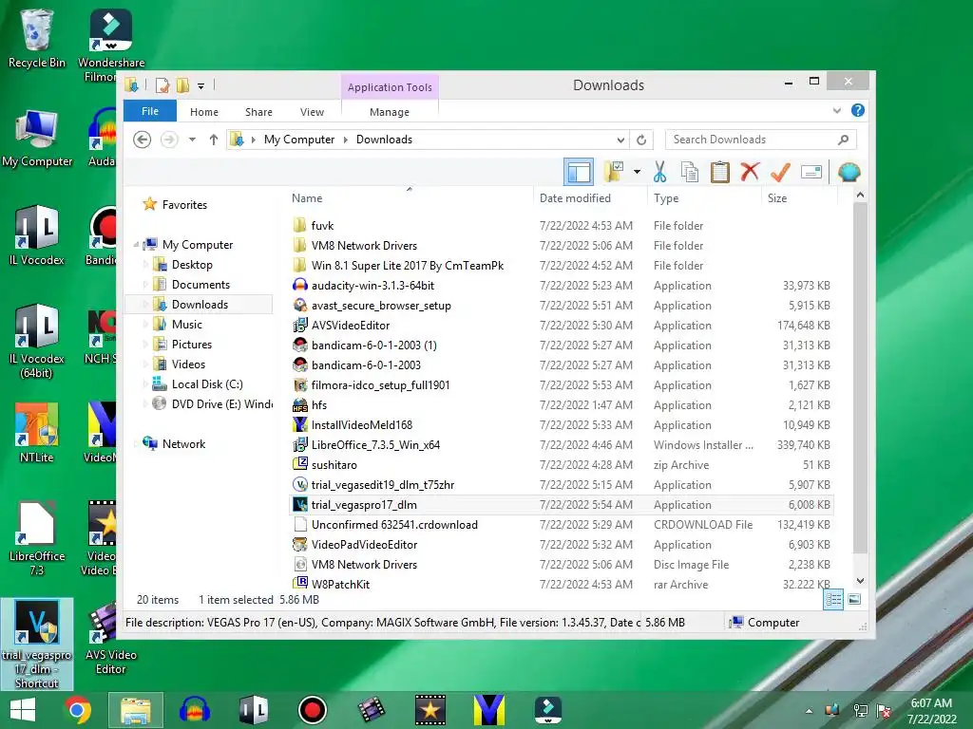Toggle the navigation pane layout button
973x729 pixels.
pos(579,172)
